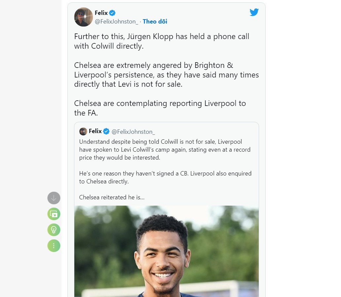Screen dimensions: 341x297
Task: Open the green three-dot more options button
Action: (54, 246)
